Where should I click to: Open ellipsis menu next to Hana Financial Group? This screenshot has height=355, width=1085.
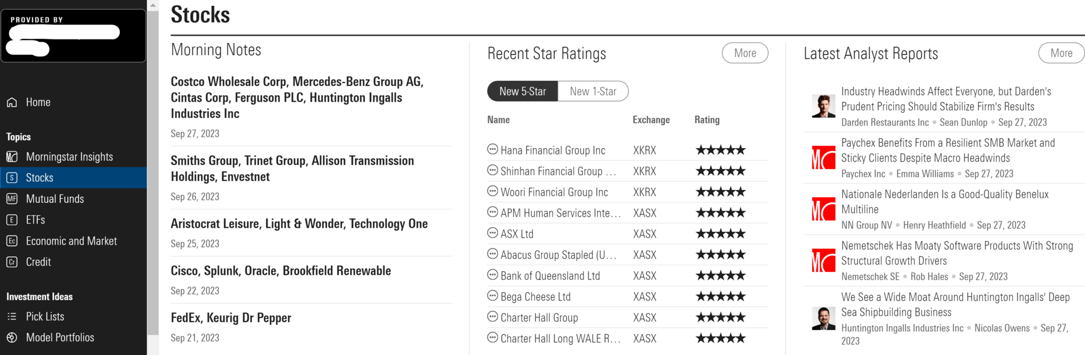coord(492,149)
